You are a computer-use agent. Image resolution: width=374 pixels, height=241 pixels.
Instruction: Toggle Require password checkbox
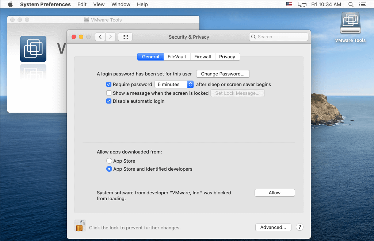pyautogui.click(x=109, y=84)
